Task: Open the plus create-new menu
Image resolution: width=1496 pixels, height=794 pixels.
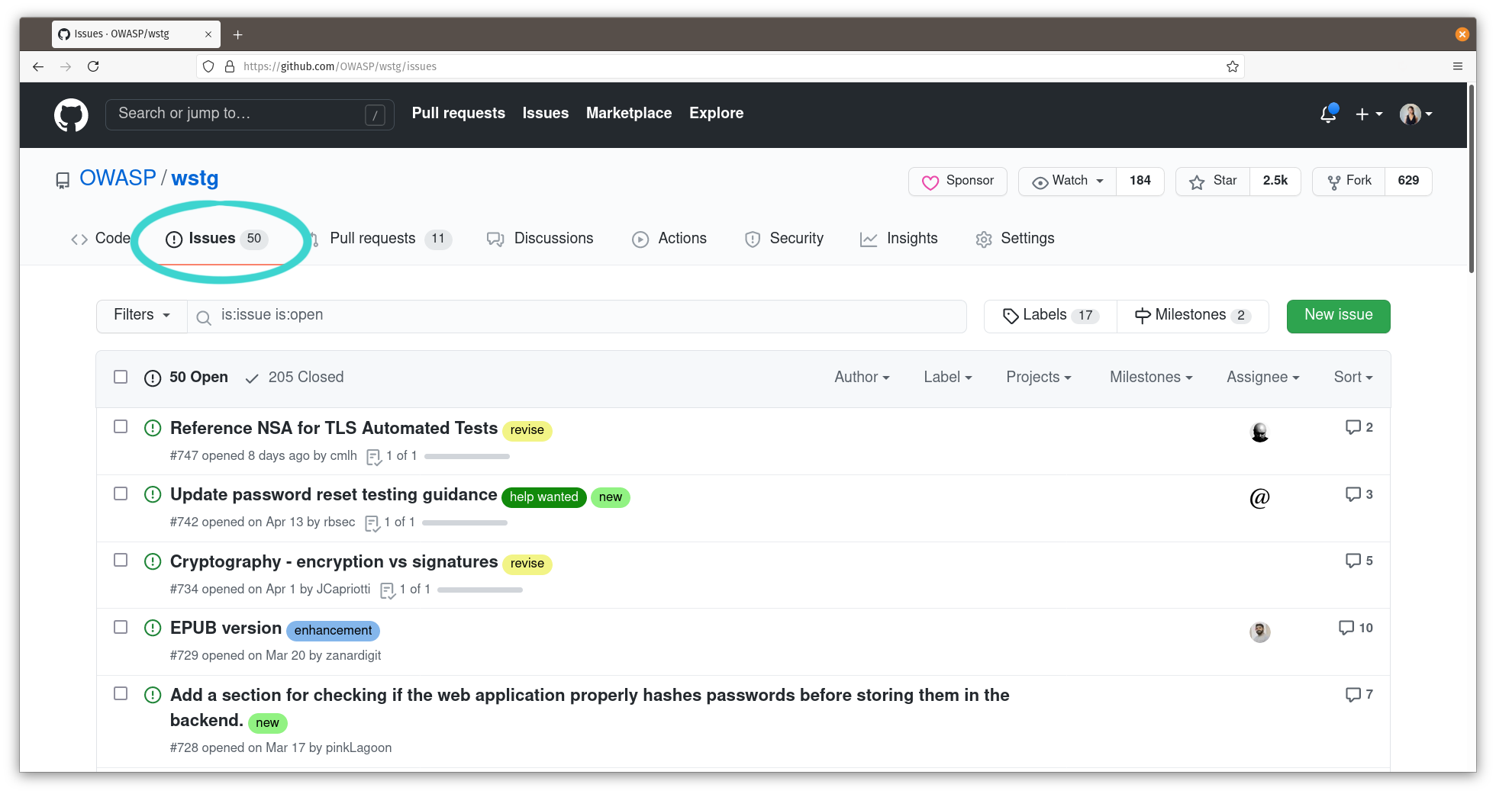Action: [x=1369, y=114]
